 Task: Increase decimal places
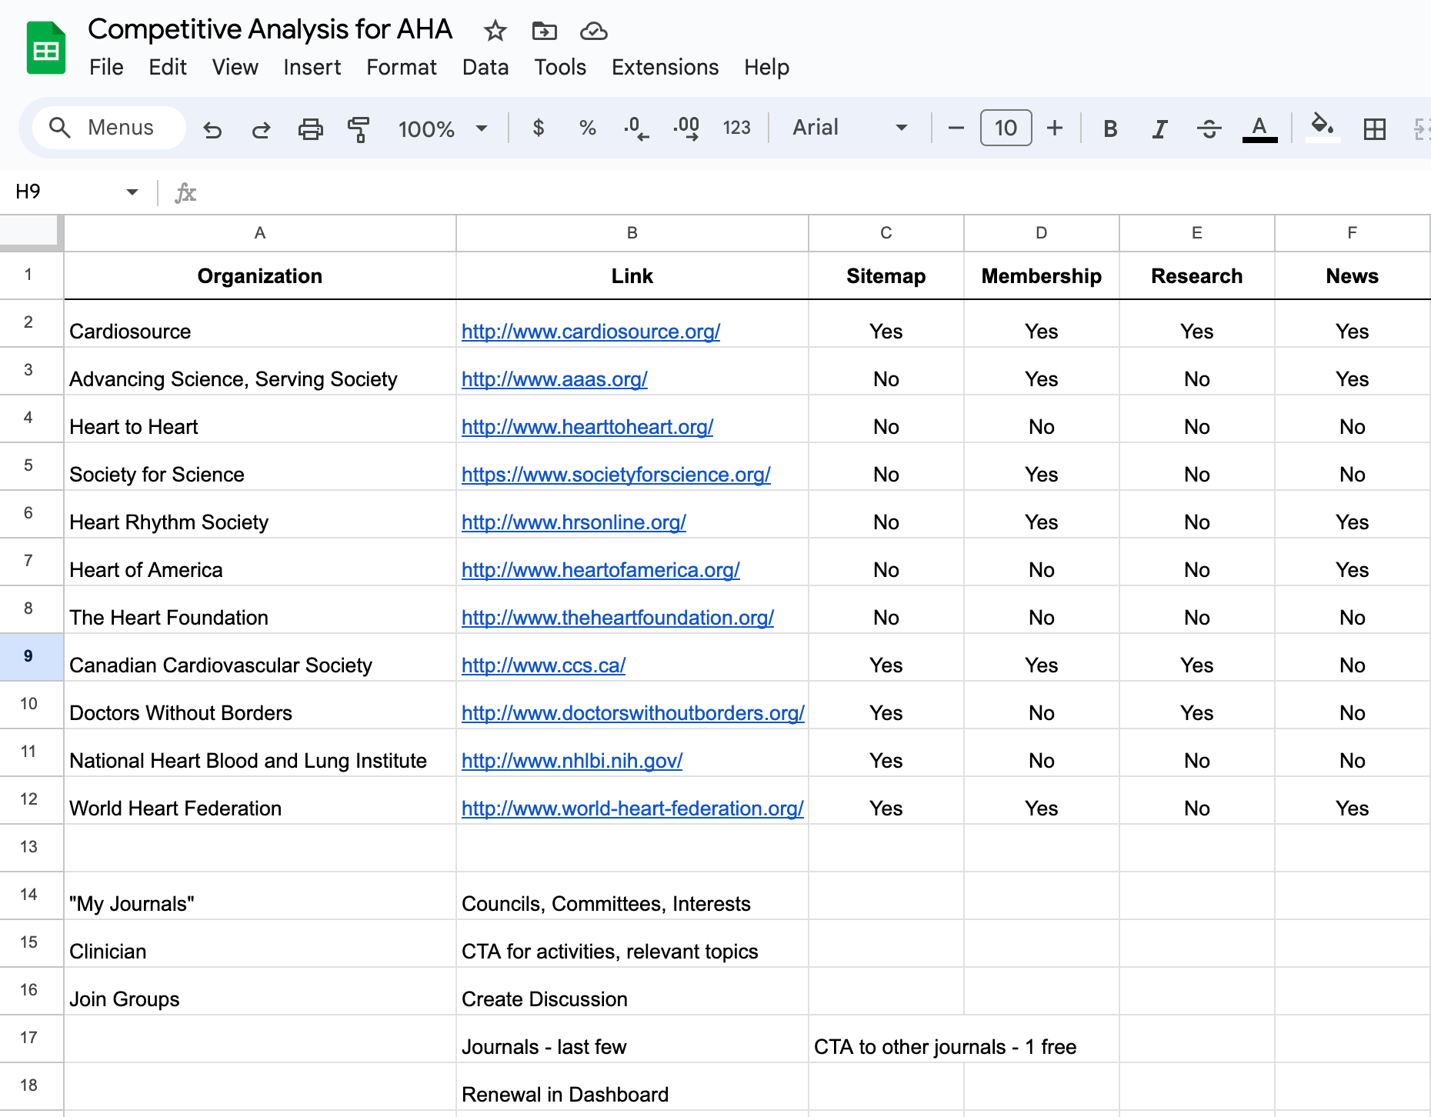[686, 128]
